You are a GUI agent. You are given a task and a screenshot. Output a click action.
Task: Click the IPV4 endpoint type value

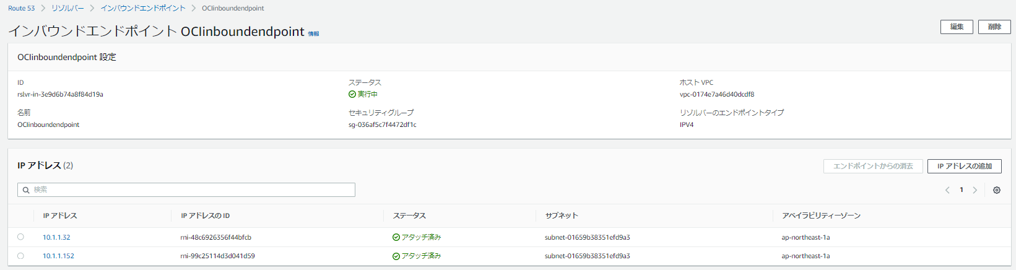coord(687,124)
